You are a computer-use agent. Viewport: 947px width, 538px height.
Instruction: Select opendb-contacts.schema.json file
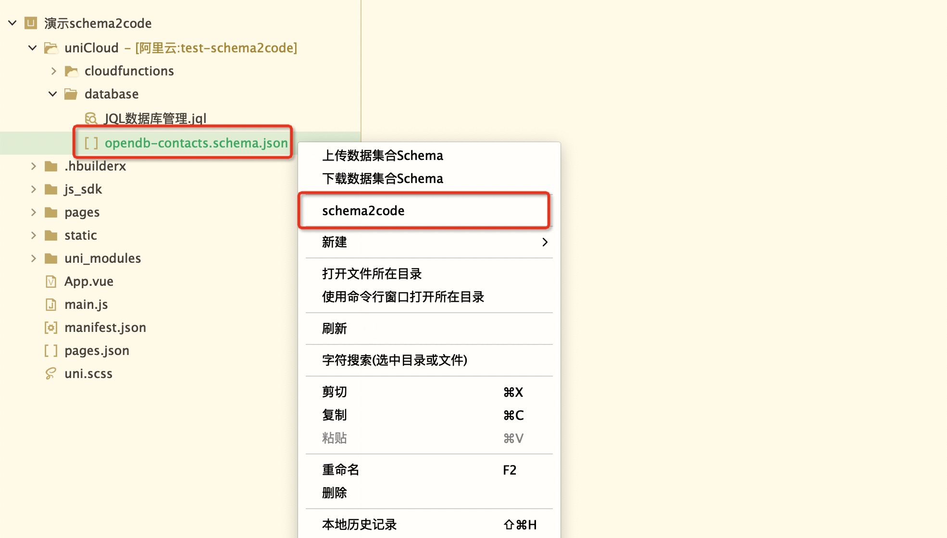pos(196,143)
